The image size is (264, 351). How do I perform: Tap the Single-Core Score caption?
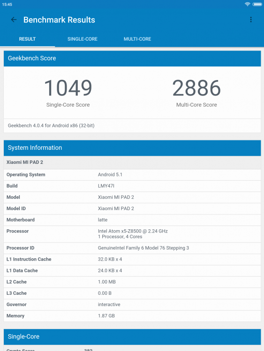(68, 105)
